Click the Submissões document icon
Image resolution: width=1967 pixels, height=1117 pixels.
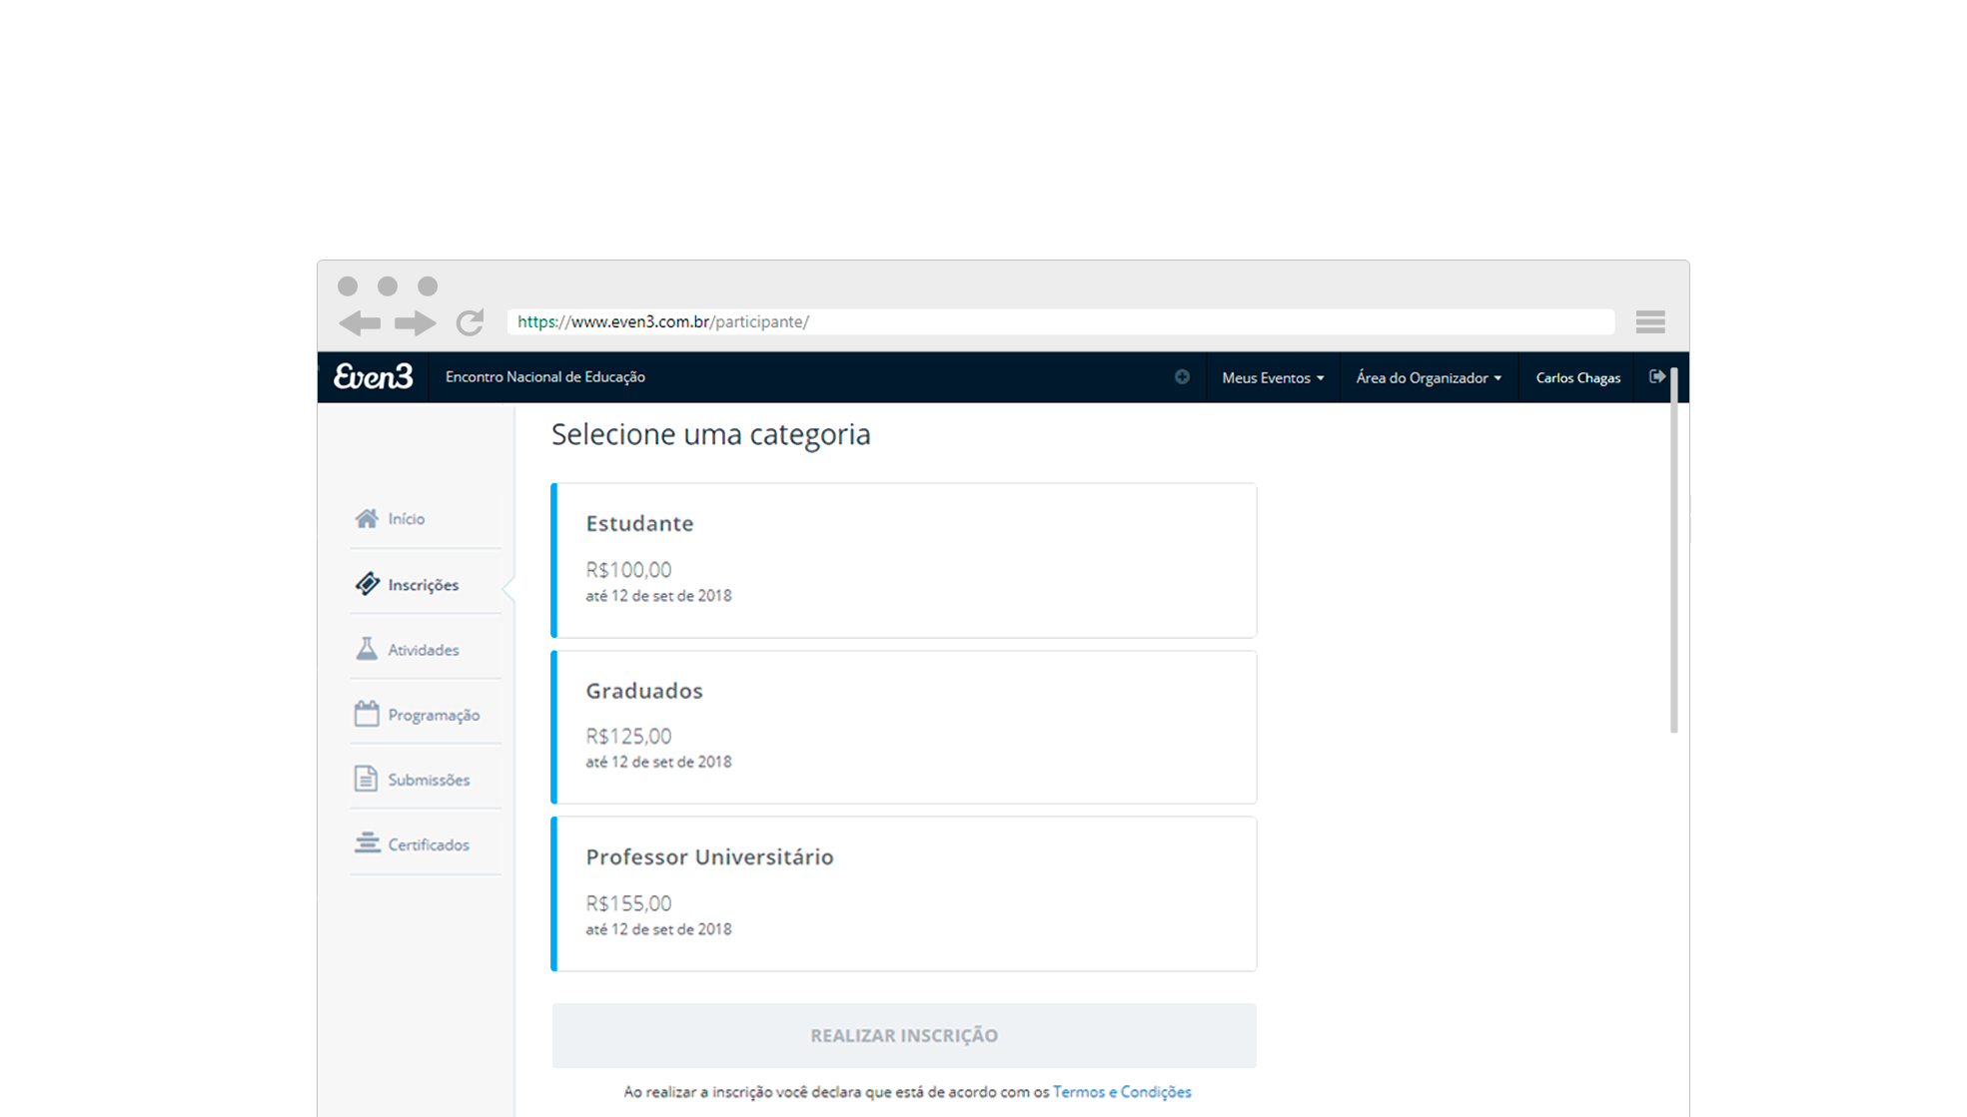point(367,779)
